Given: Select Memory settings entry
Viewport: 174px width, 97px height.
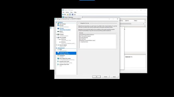Looking at the screenshot, I should 61,32.
